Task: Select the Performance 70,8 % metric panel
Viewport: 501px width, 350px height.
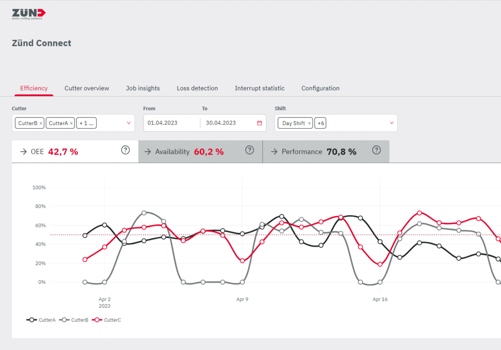Action: [x=326, y=151]
